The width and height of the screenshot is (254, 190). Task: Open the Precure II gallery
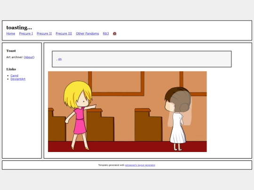coord(44,34)
